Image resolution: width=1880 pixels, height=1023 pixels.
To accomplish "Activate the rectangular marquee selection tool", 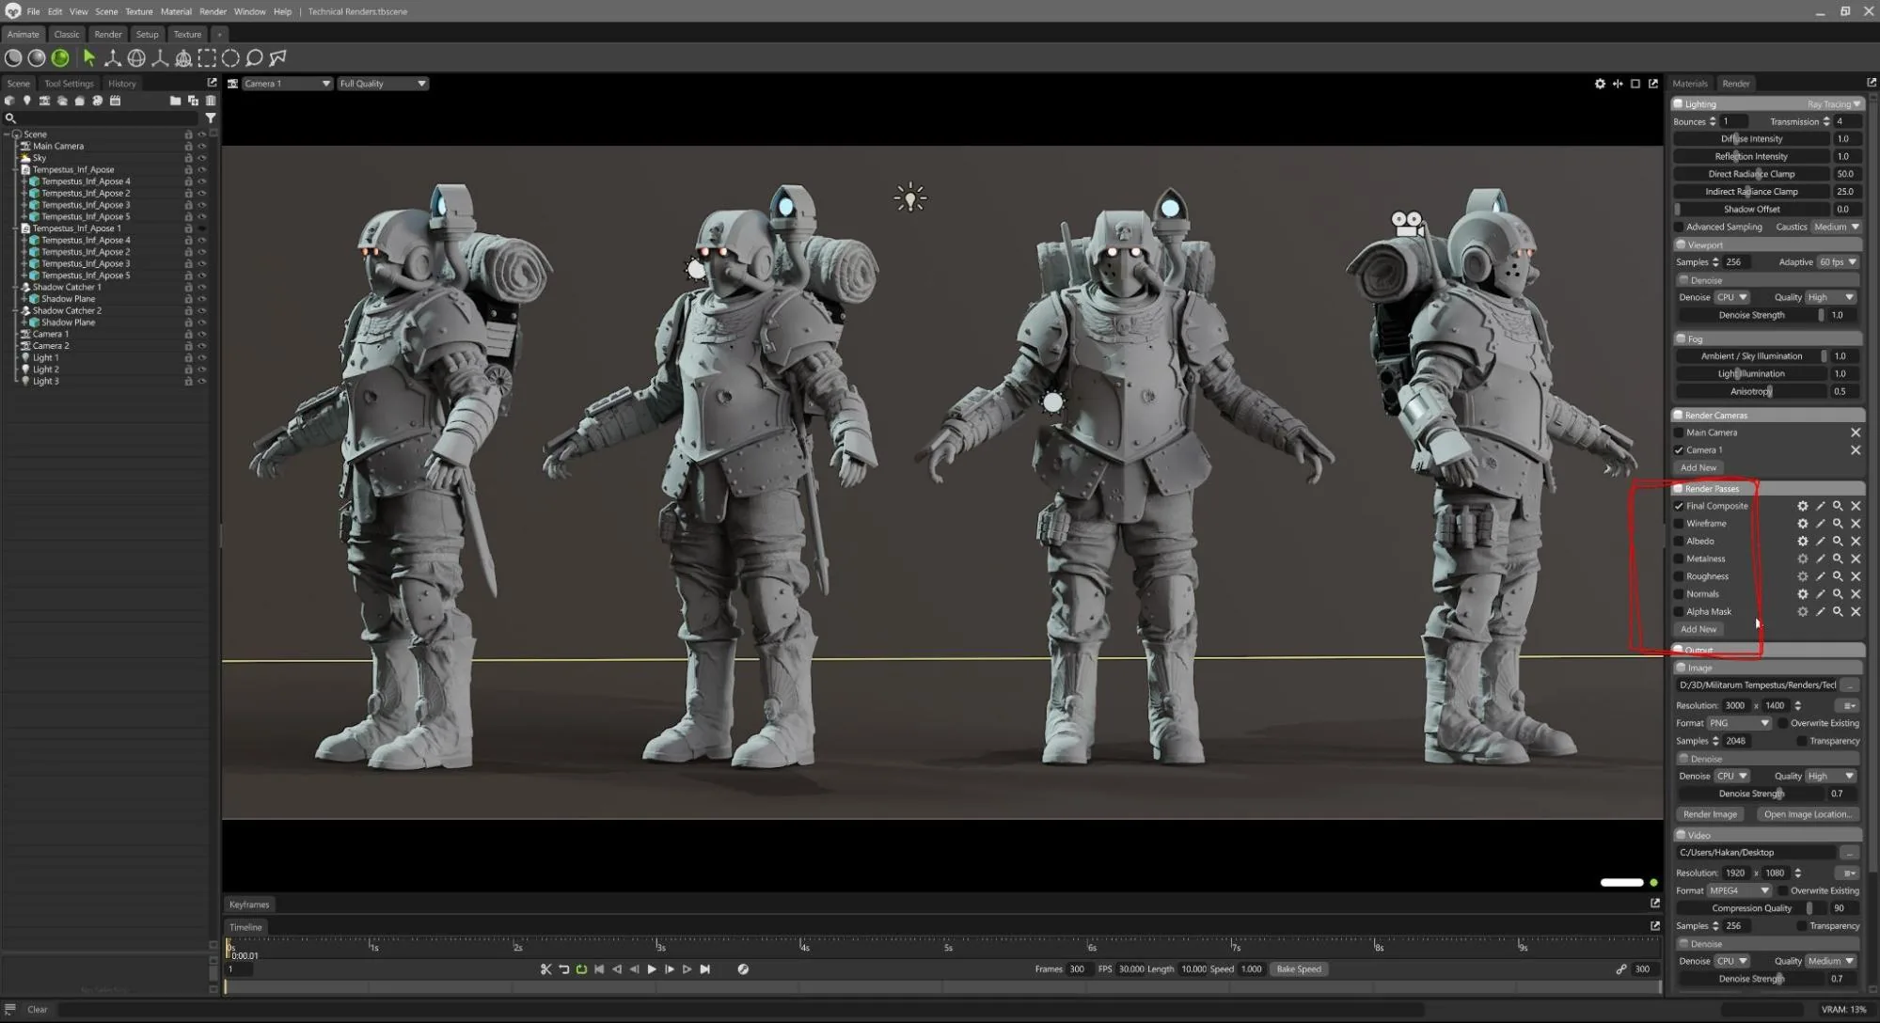I will click(x=207, y=58).
